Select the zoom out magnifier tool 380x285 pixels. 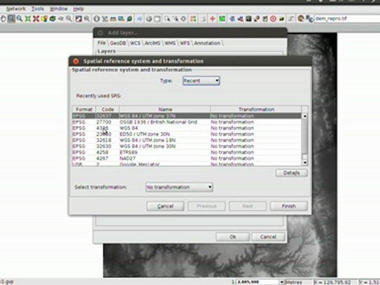19,19
